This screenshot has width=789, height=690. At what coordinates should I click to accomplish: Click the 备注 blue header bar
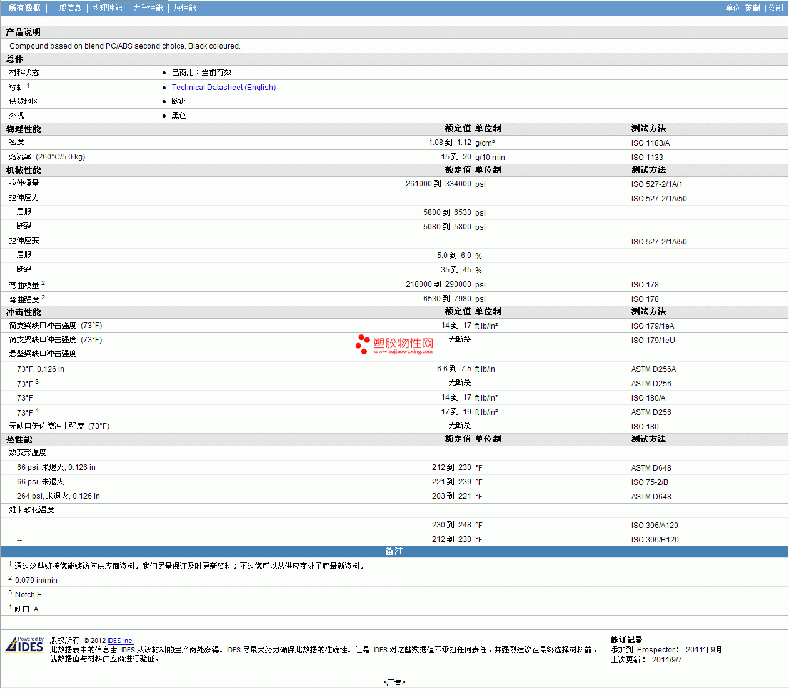(x=394, y=551)
